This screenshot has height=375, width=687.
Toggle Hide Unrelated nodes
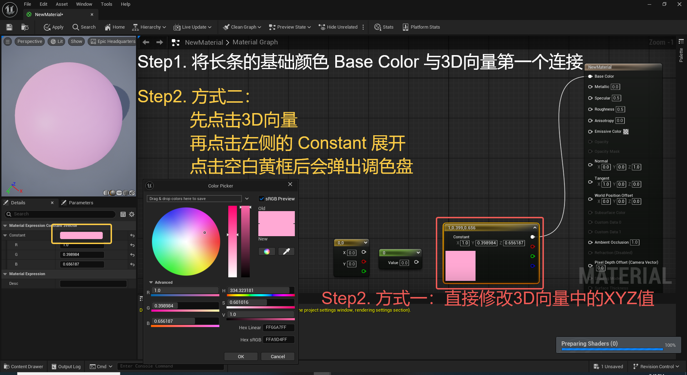pos(338,27)
